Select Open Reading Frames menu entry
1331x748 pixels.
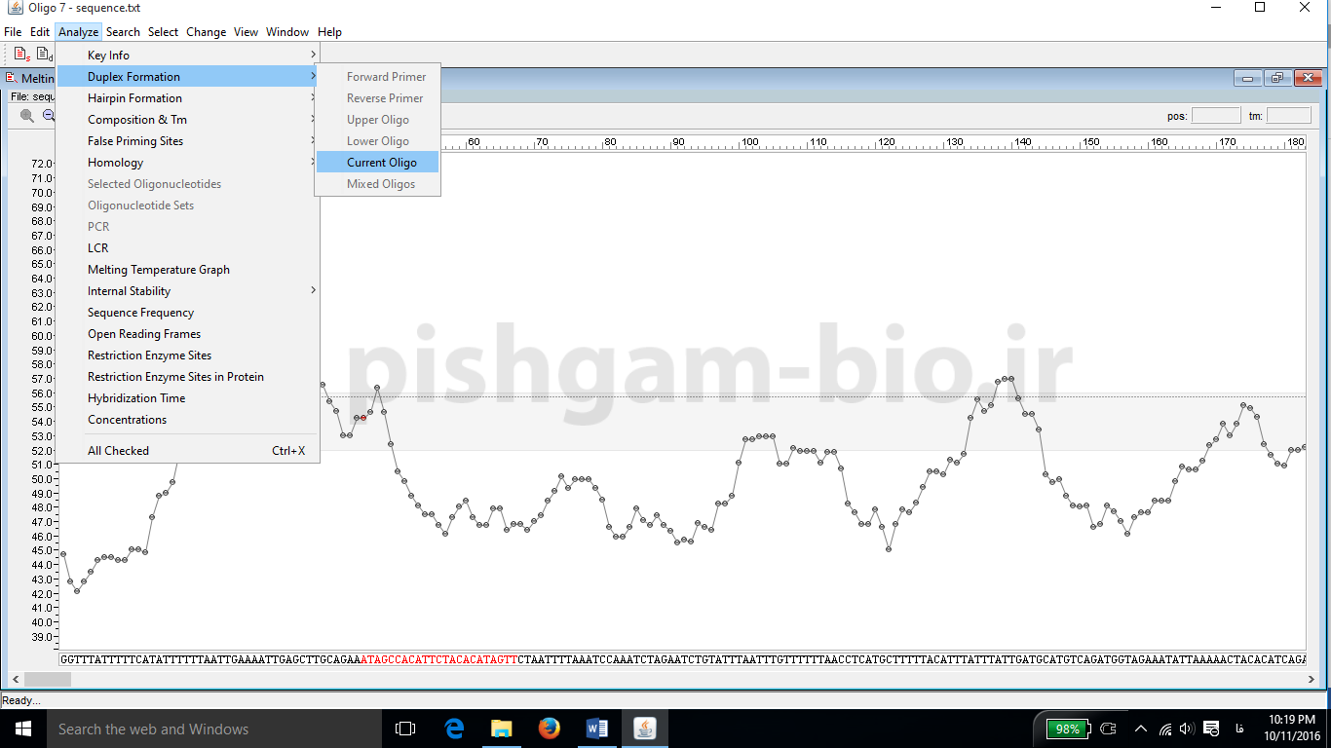(x=144, y=334)
